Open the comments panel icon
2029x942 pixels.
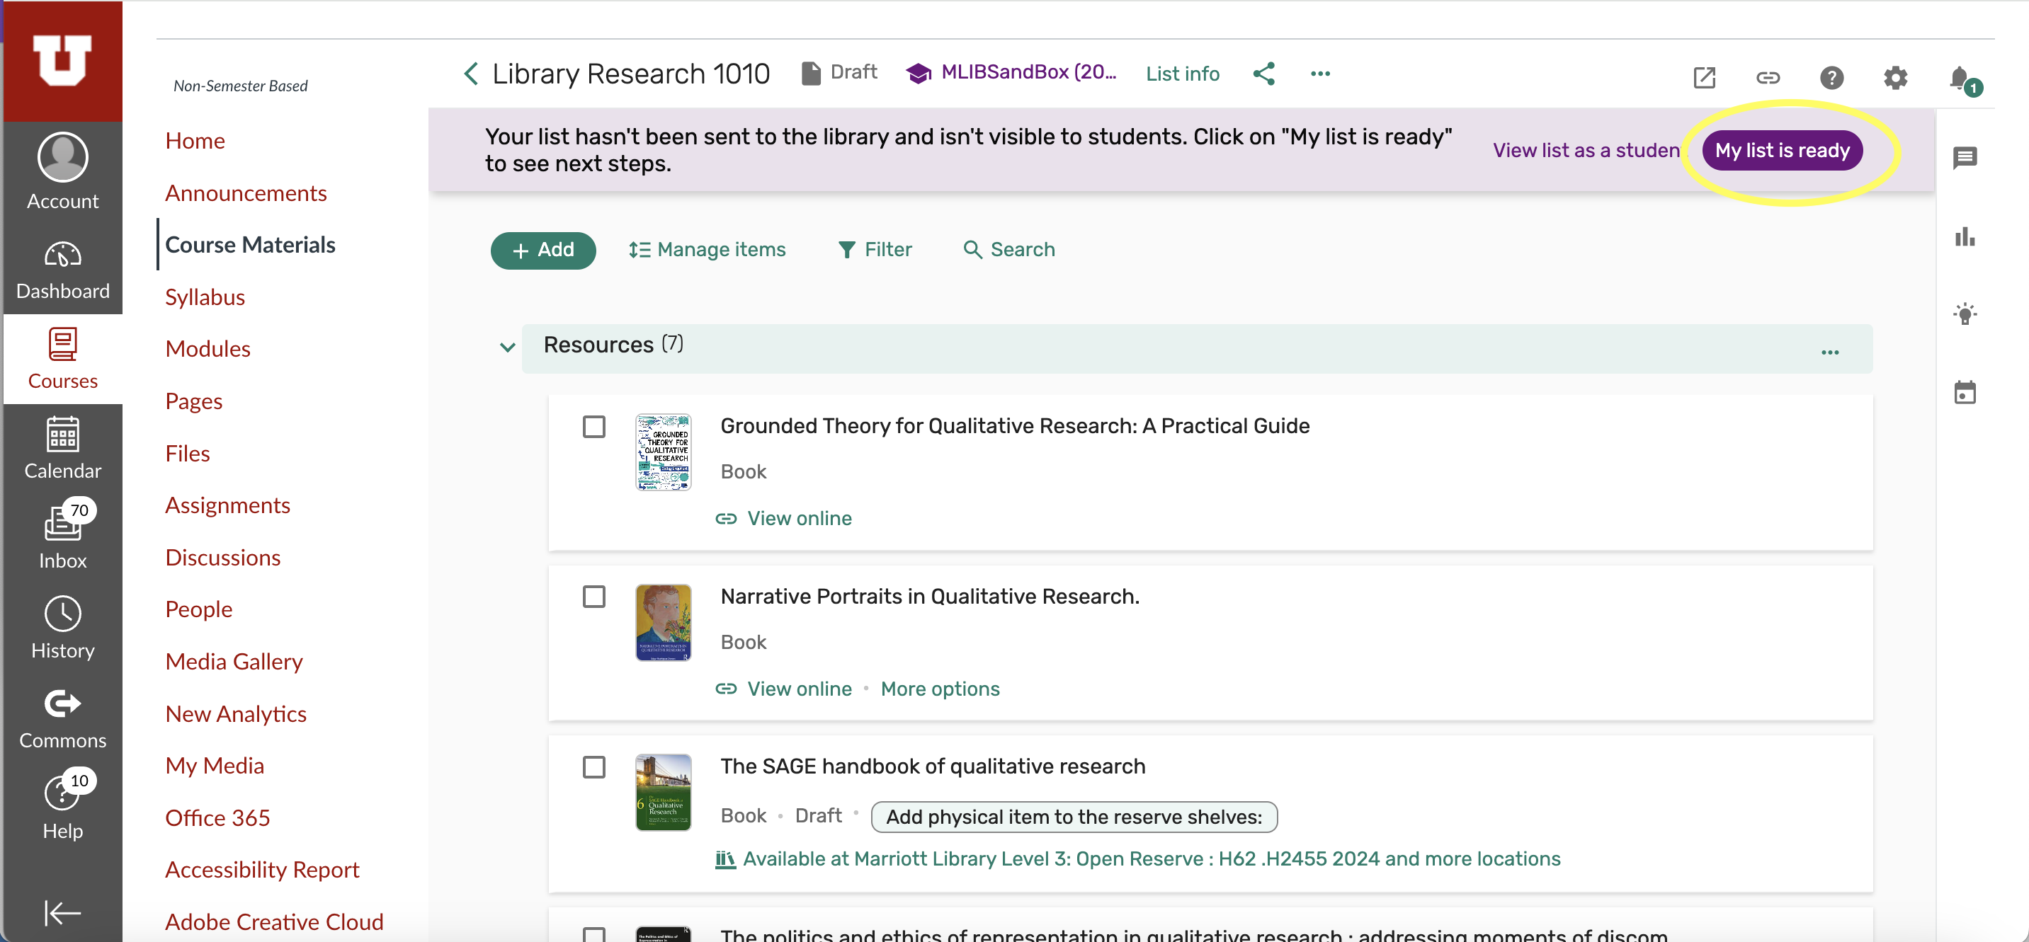[x=1965, y=159]
